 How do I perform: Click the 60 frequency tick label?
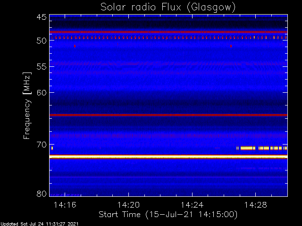point(42,92)
